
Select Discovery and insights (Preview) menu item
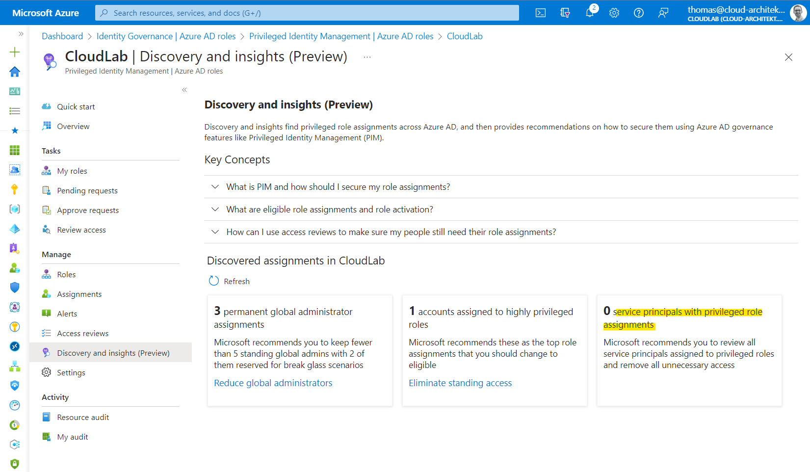110,353
